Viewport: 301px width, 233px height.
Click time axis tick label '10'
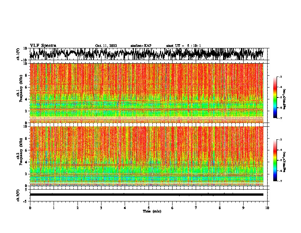point(267,208)
